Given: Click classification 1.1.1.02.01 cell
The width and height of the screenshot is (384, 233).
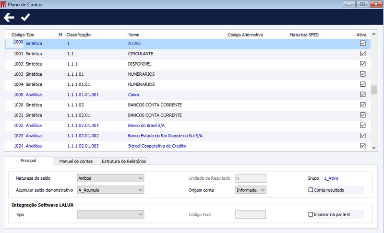Looking at the screenshot, I should point(79,115).
